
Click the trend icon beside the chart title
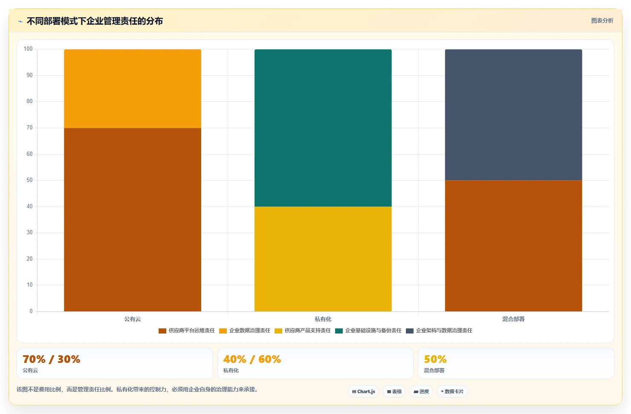pos(20,21)
